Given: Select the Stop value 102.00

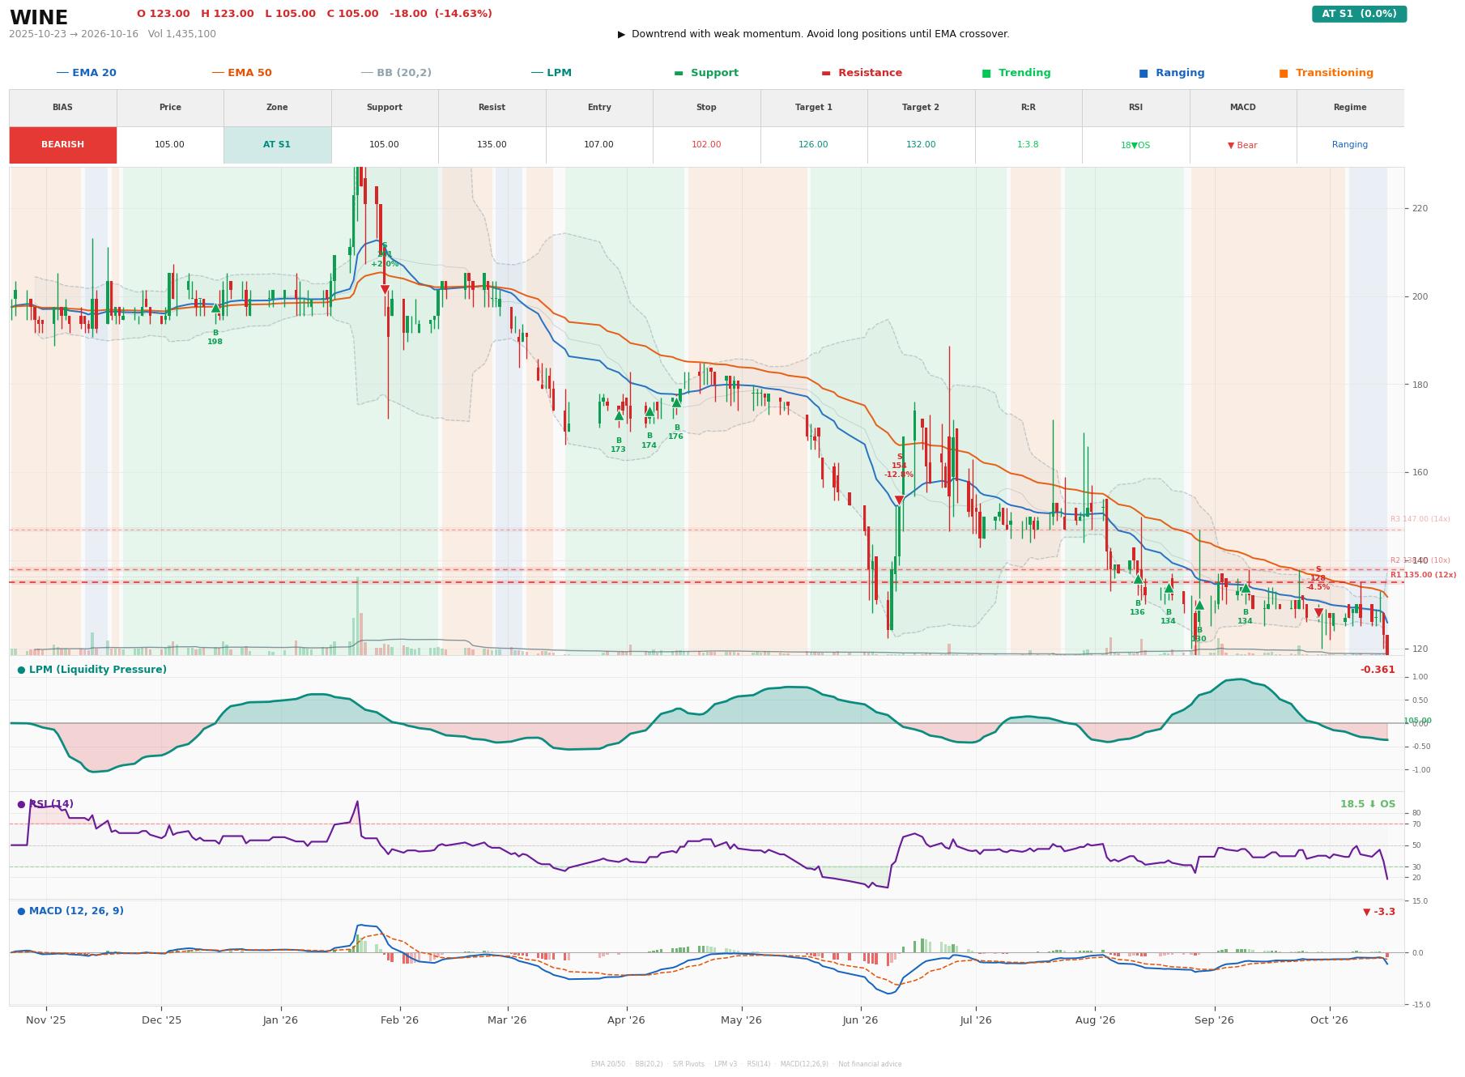Looking at the screenshot, I should 706,145.
